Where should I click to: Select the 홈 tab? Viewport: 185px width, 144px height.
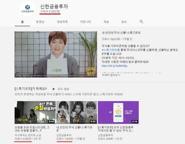[22, 22]
